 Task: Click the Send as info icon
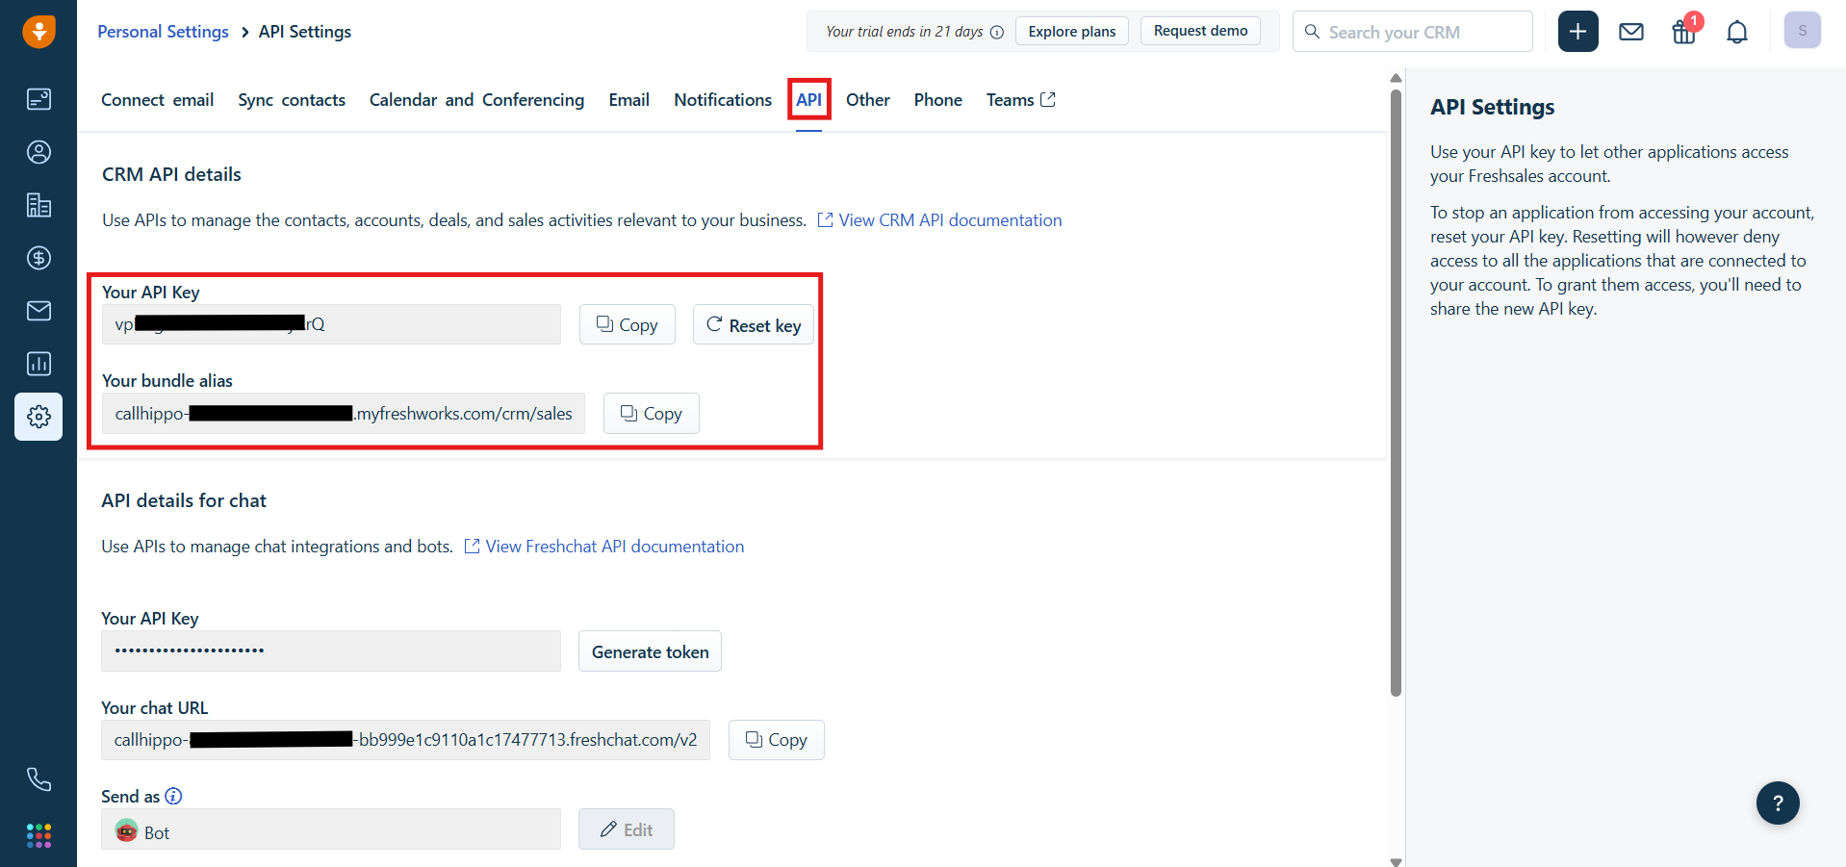(x=173, y=796)
